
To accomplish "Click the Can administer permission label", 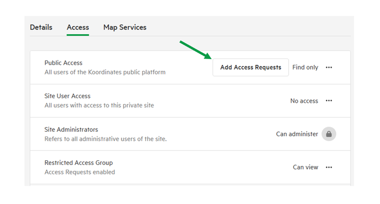I will point(297,134).
